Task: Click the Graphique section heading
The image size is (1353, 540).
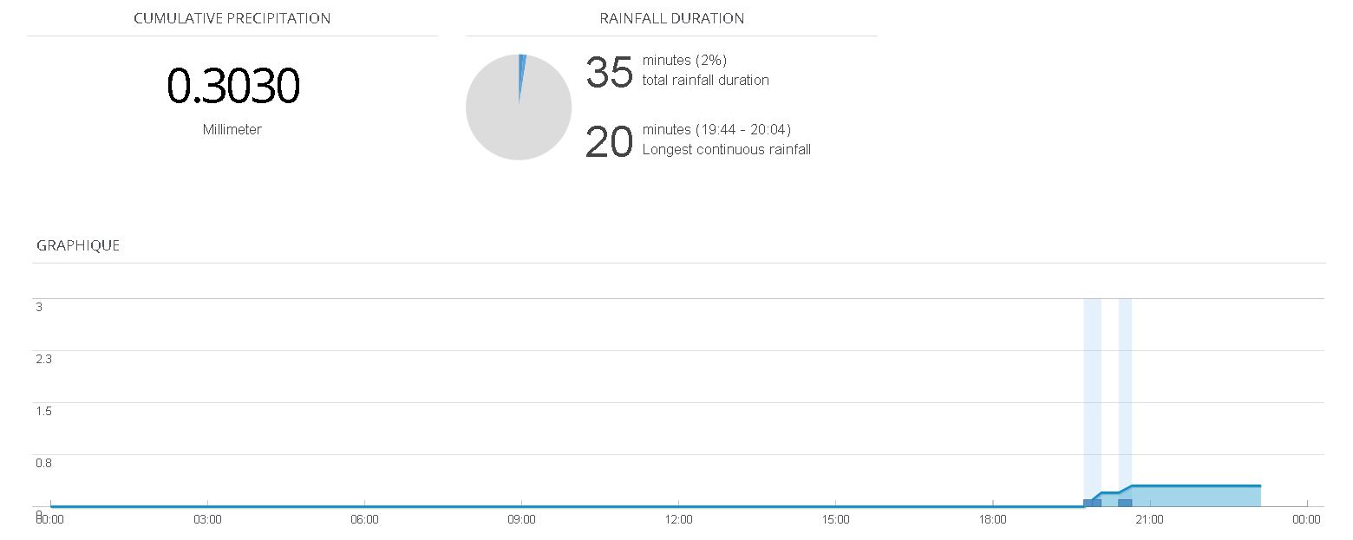Action: click(x=78, y=245)
